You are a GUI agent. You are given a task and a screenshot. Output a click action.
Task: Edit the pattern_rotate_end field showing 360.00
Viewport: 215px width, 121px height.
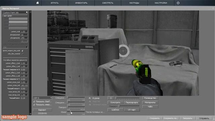tap(24, 85)
